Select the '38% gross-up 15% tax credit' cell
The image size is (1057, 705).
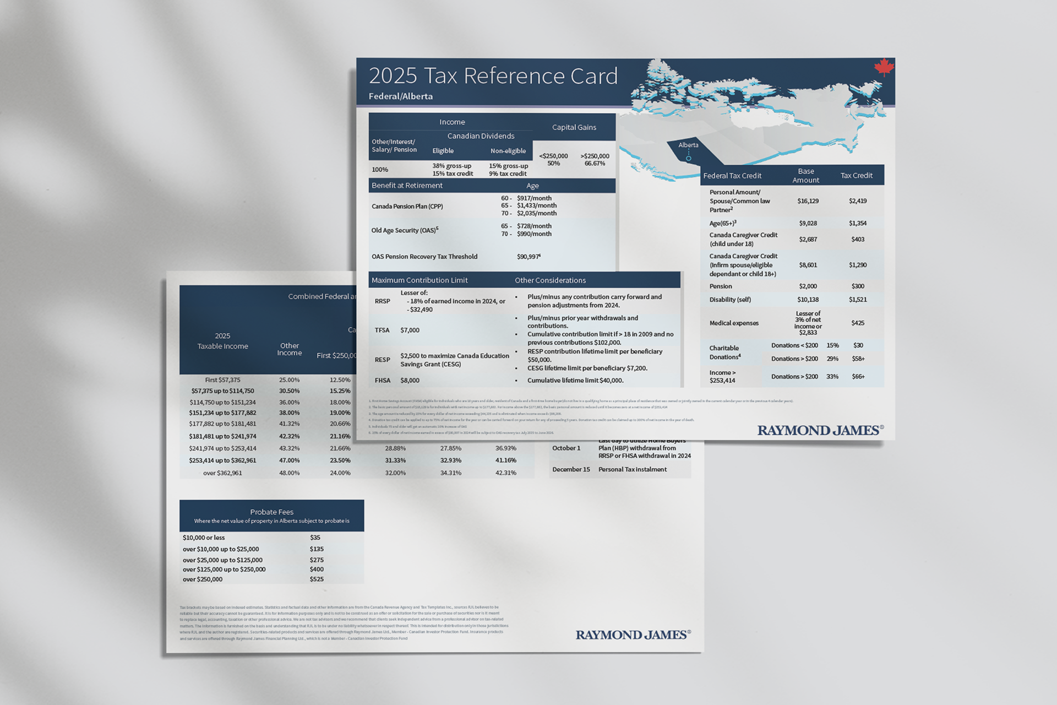click(x=453, y=170)
